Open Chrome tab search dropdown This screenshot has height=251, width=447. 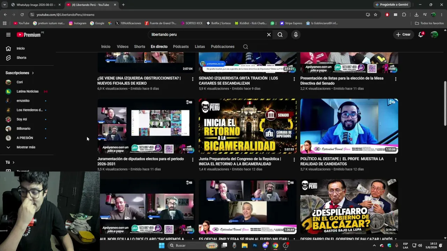(x=5, y=5)
